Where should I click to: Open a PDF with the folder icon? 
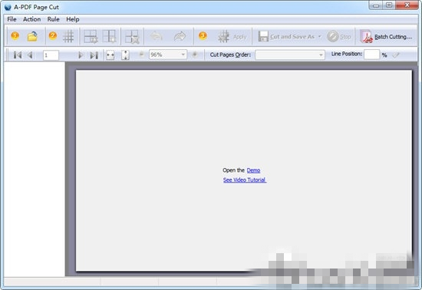[32, 36]
